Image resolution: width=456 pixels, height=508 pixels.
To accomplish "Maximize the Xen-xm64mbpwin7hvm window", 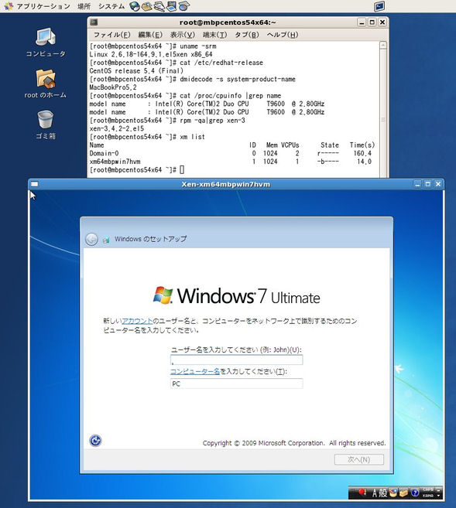I will (428, 184).
